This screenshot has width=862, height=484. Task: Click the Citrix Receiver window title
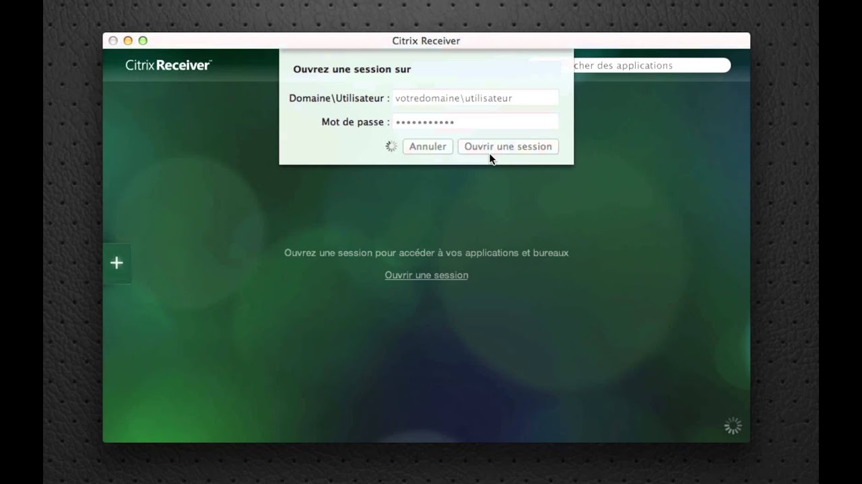[426, 41]
